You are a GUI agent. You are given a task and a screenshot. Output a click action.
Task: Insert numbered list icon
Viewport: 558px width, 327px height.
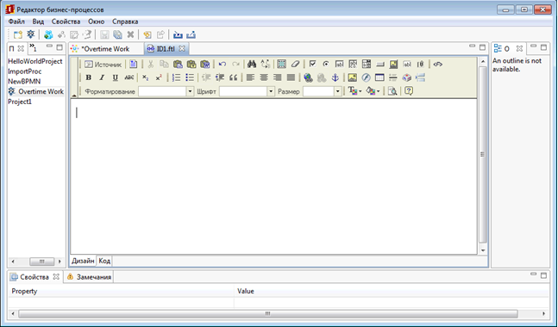pyautogui.click(x=176, y=77)
